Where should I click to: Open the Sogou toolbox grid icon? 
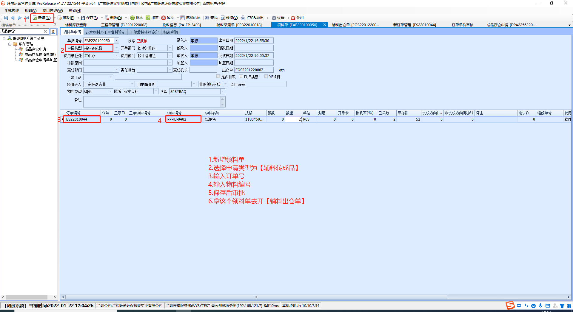569,306
